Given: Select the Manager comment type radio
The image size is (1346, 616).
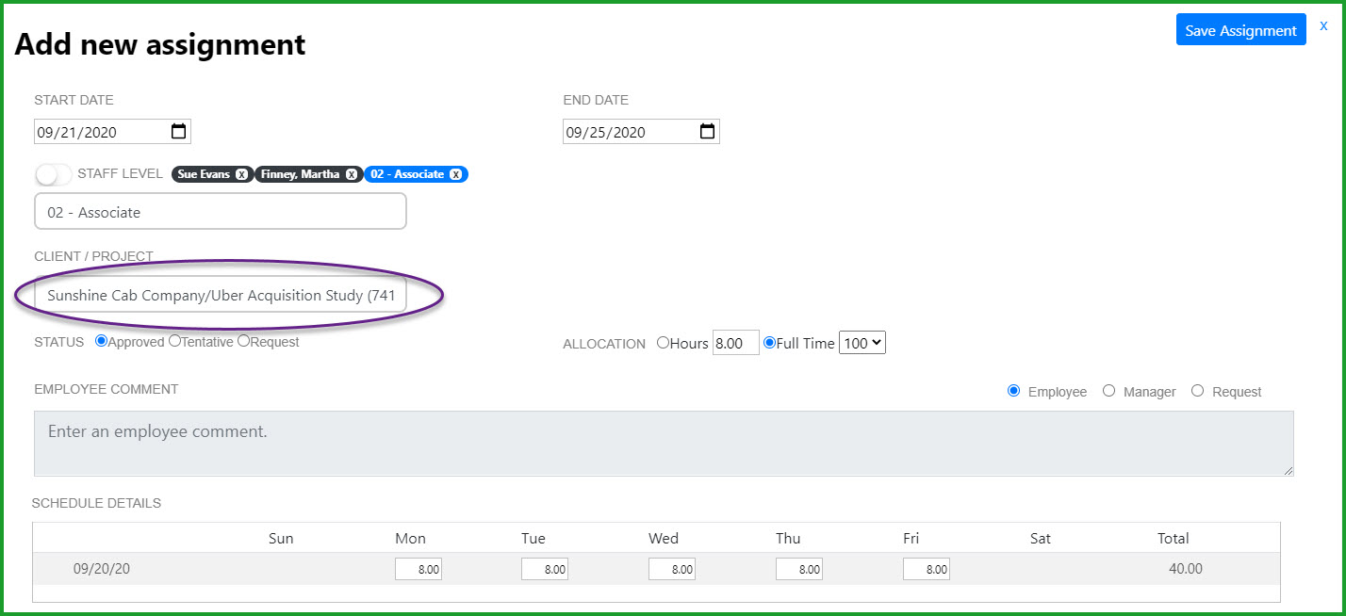Looking at the screenshot, I should pos(1108,391).
